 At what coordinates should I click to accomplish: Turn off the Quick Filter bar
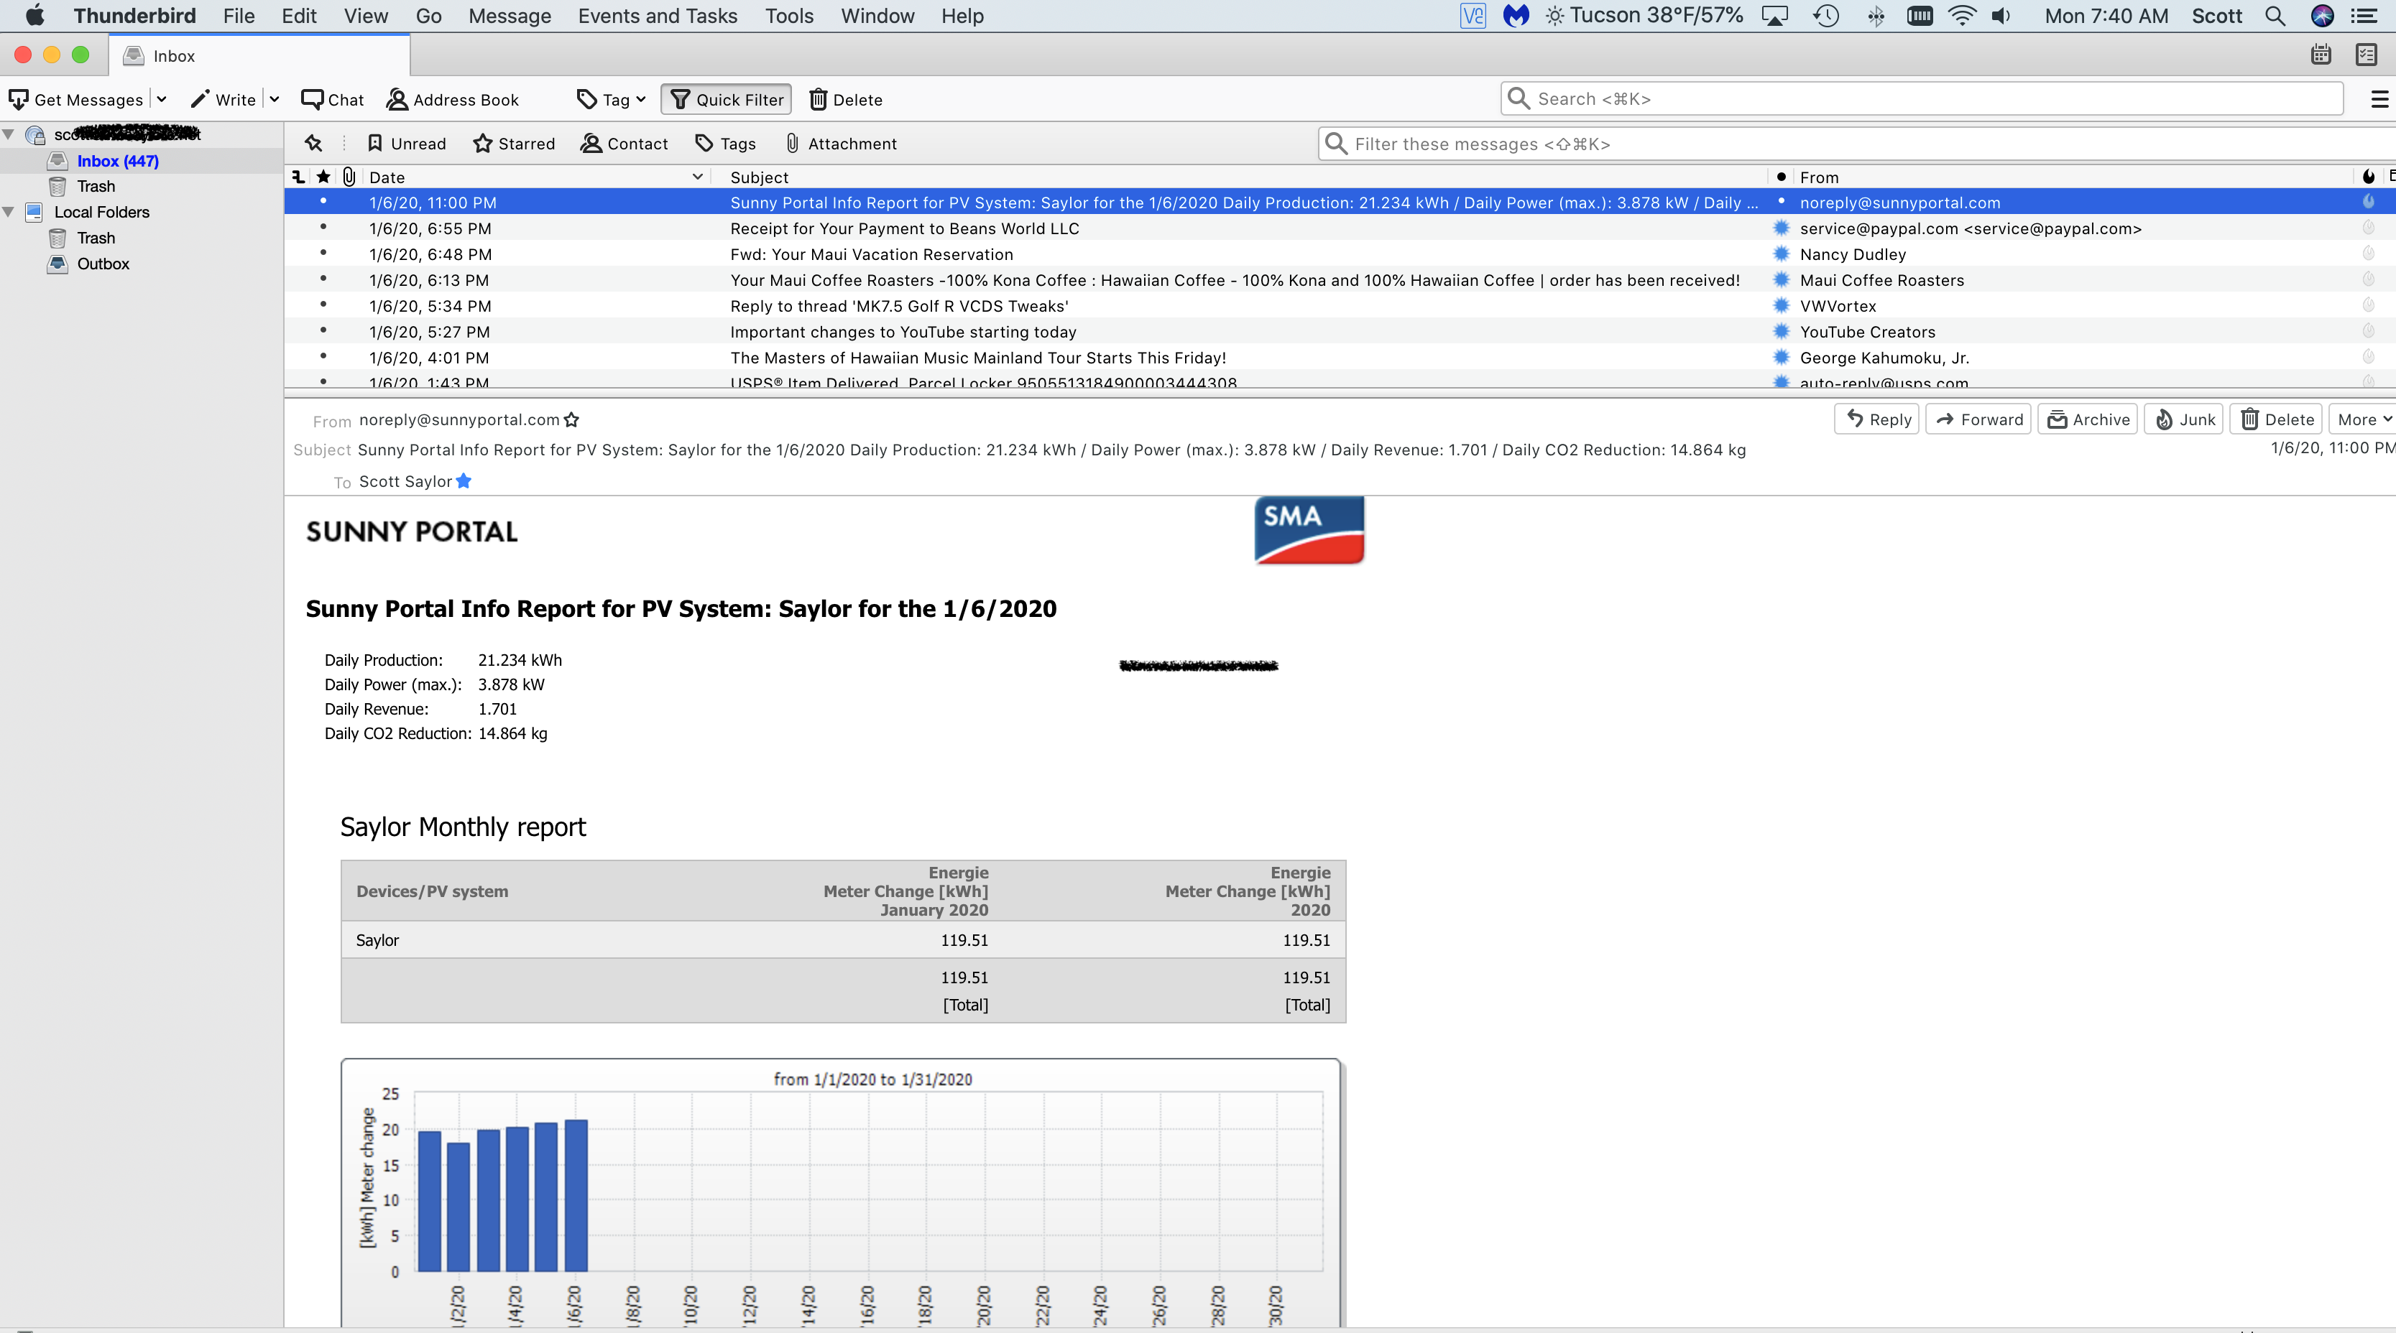click(727, 99)
